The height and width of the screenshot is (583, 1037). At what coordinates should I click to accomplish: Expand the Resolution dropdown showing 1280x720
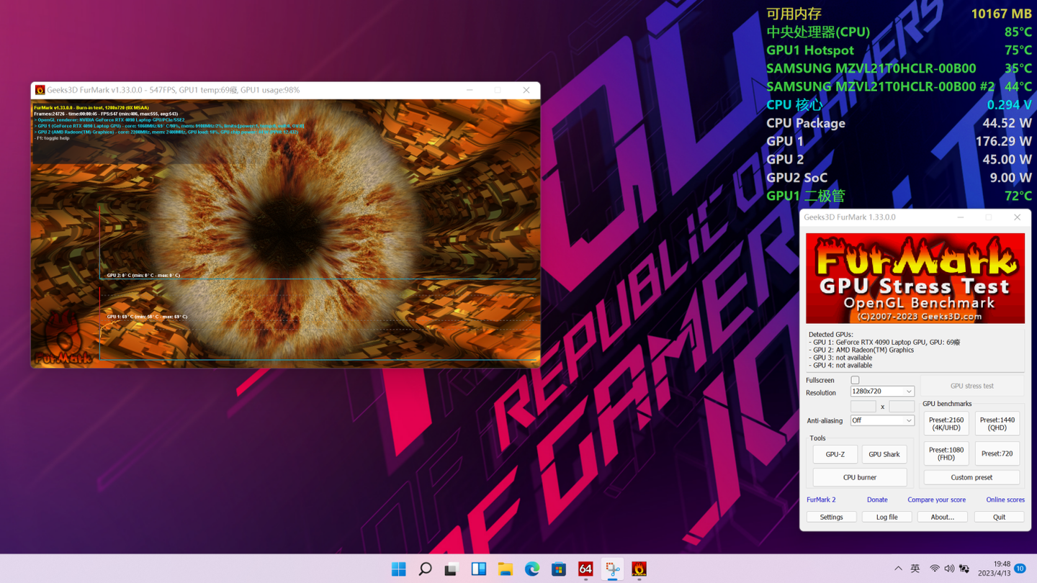click(x=882, y=392)
